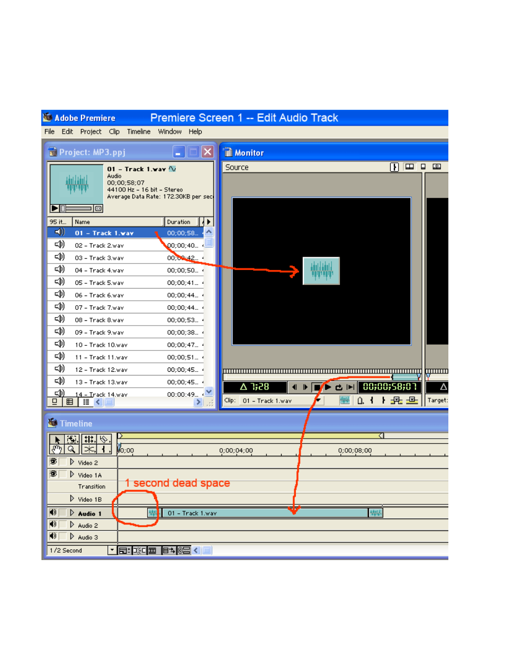Image resolution: width=505 pixels, height=655 pixels.
Task: Click the collapse icon in Monitor Source bar
Action: 394,167
